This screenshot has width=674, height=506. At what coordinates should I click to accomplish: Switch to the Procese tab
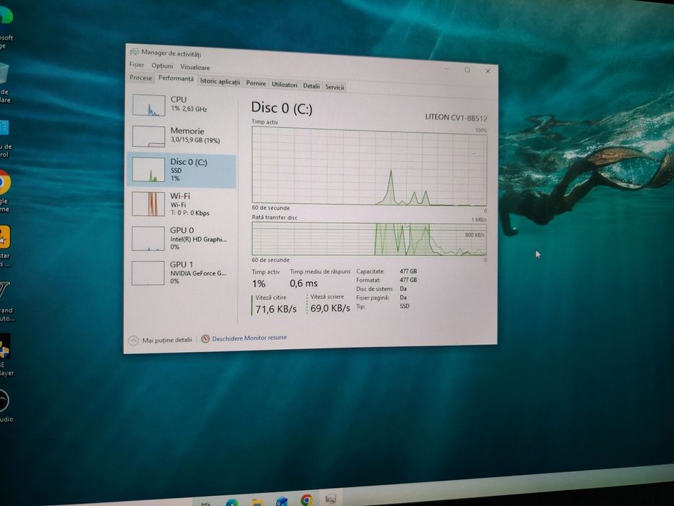141,77
